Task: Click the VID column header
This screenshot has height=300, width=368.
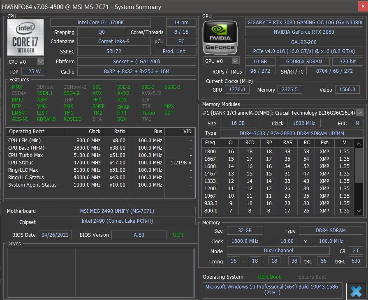Action: point(180,132)
